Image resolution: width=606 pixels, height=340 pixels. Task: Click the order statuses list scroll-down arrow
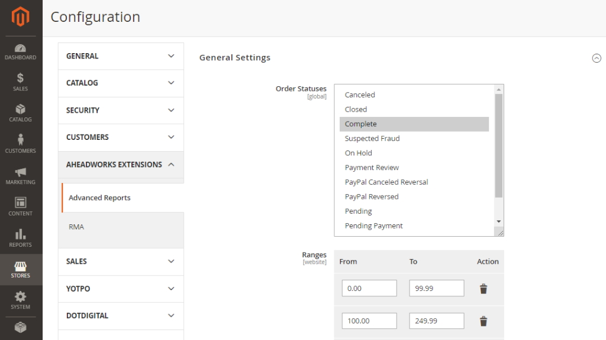tap(498, 222)
